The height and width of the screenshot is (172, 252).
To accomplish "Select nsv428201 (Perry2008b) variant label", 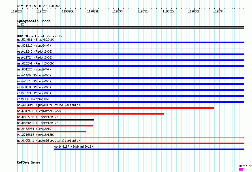I will (x=36, y=63).
